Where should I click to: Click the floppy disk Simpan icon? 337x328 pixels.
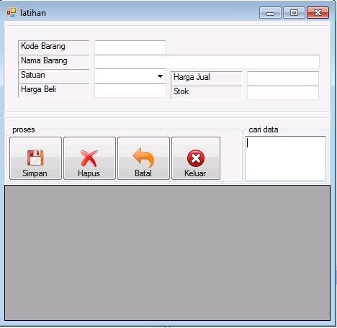(35, 158)
